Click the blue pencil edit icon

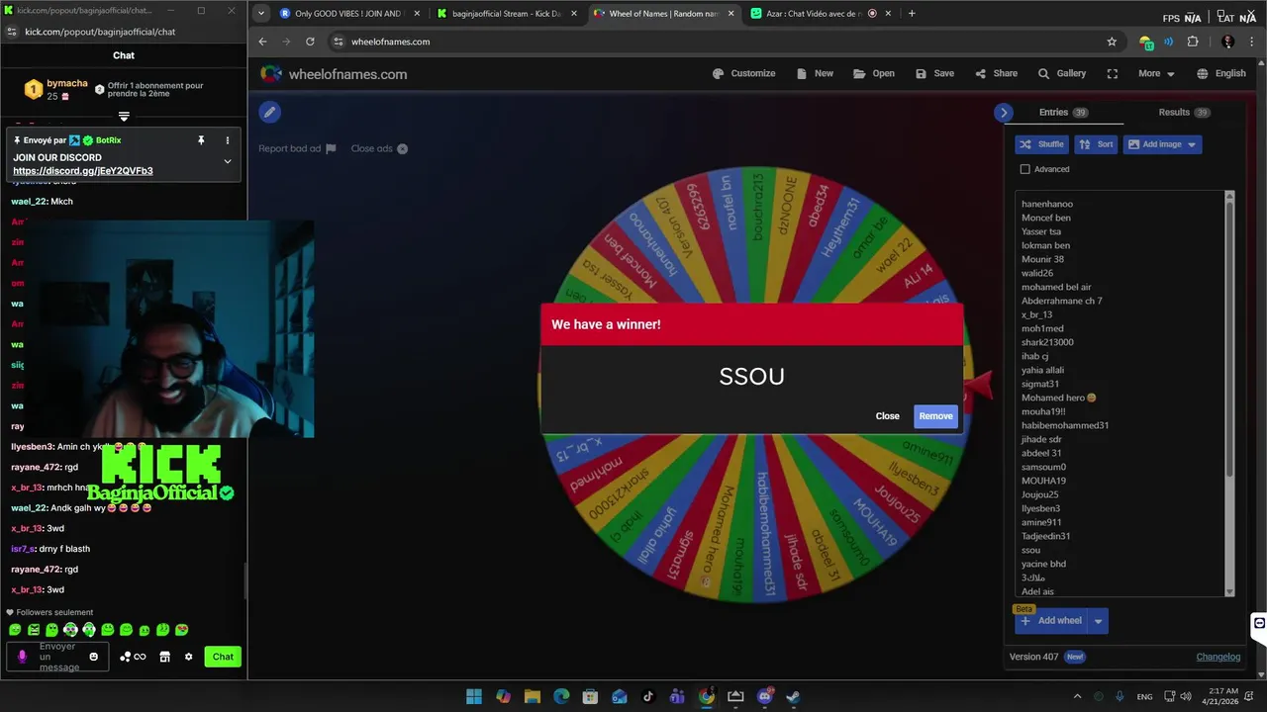click(269, 112)
